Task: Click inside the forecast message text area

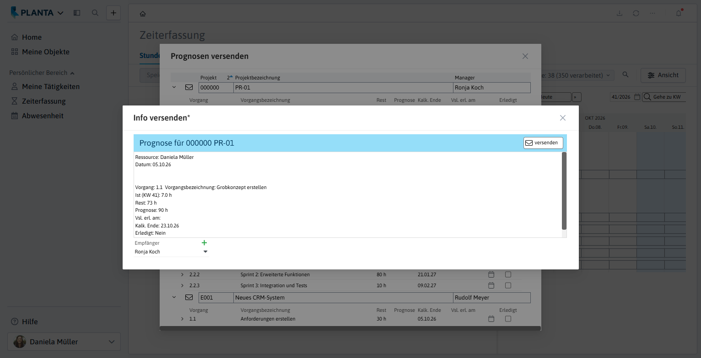Action: pos(348,195)
